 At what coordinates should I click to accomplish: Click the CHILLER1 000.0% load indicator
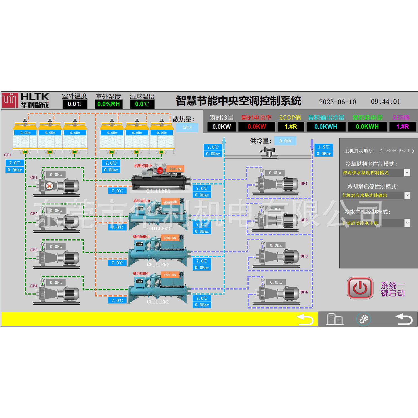click(175, 169)
